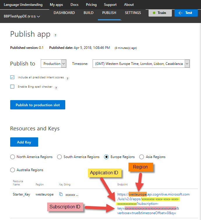Click the help icon beside Publish app

point(55,35)
